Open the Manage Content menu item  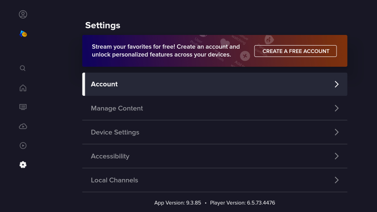117,108
